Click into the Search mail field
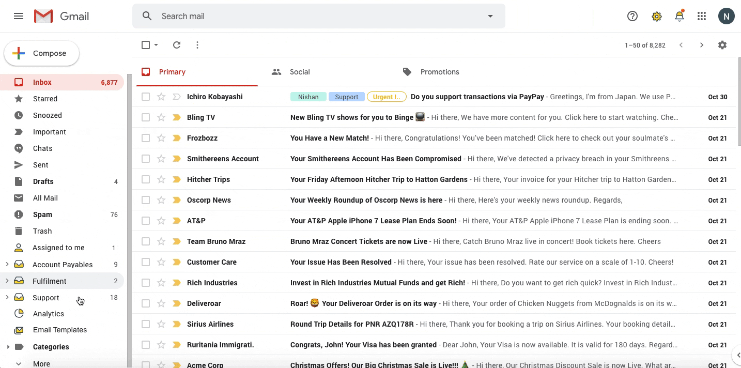The image size is (741, 368). click(x=320, y=16)
